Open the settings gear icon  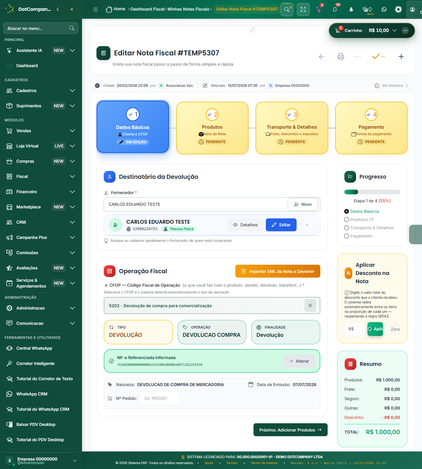tap(398, 9)
